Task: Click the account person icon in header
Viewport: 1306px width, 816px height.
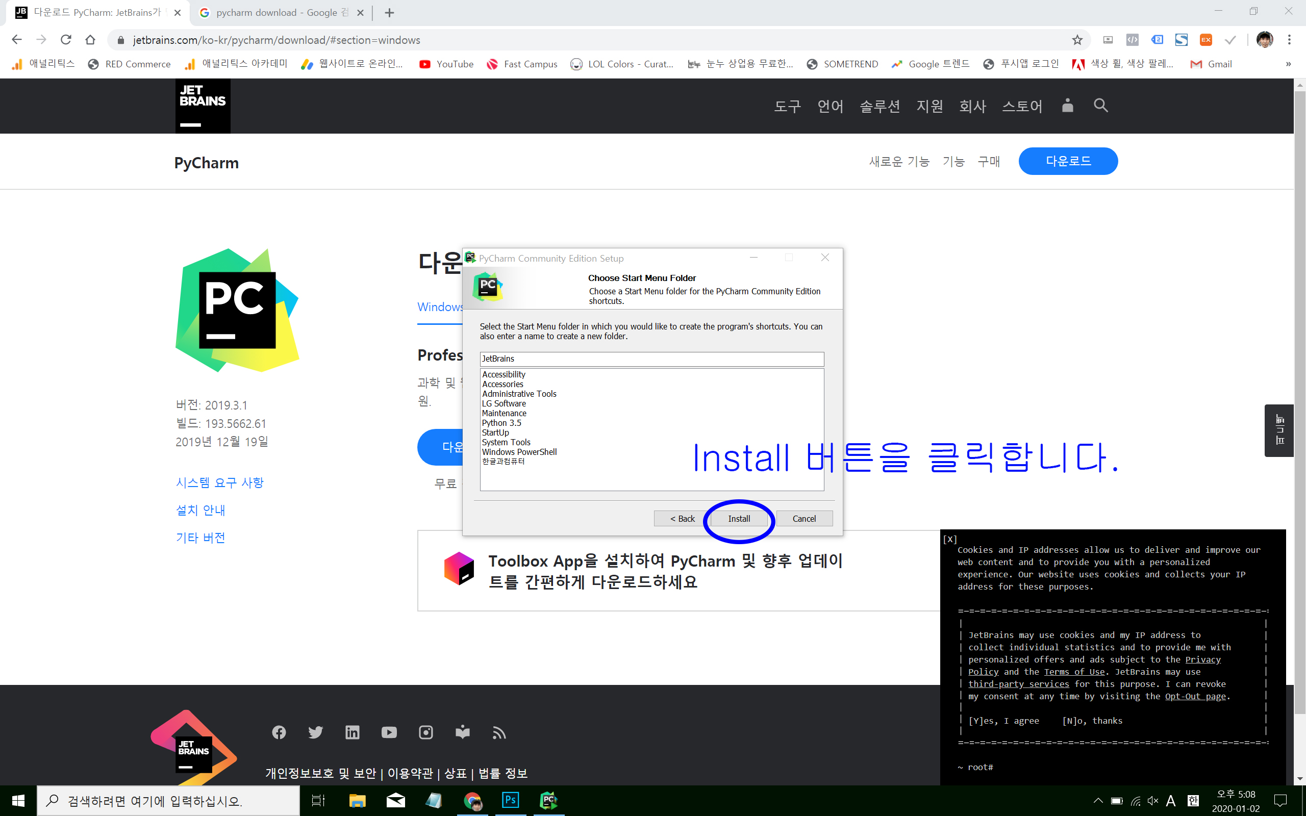Action: (1067, 105)
